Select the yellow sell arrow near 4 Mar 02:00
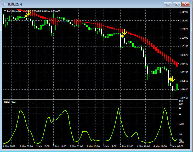The height and width of the screenshot is (152, 193). [x=124, y=32]
